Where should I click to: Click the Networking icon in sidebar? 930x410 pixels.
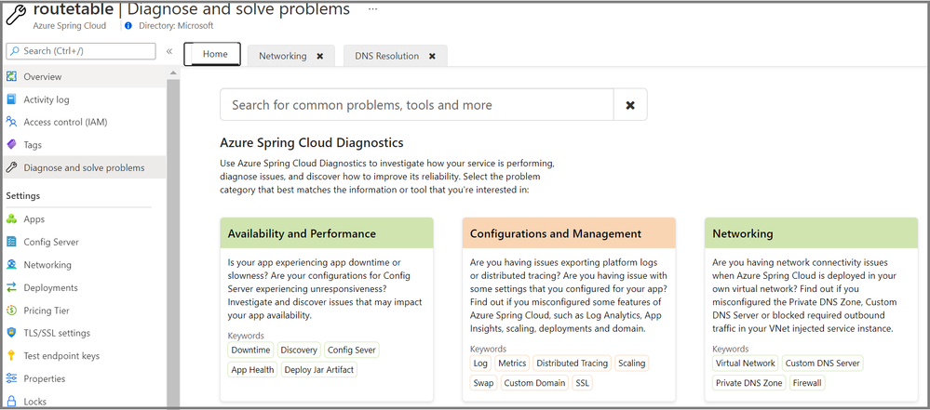pyautogui.click(x=11, y=265)
